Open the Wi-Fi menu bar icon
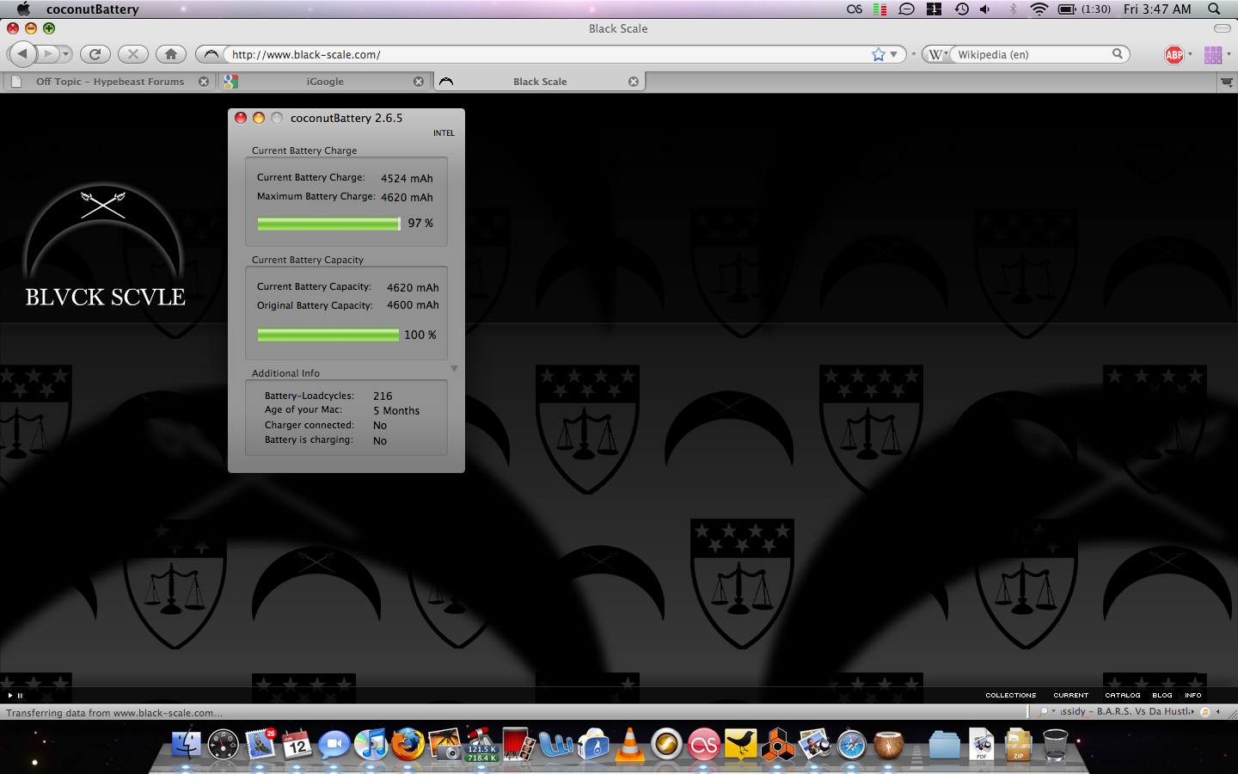This screenshot has width=1238, height=774. 1039,9
